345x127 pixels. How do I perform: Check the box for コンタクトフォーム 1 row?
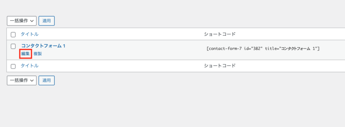point(13,46)
